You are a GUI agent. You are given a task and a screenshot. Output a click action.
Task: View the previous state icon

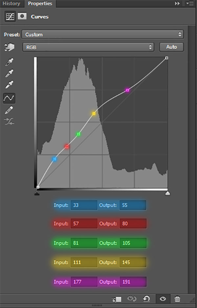pyautogui.click(x=132, y=299)
